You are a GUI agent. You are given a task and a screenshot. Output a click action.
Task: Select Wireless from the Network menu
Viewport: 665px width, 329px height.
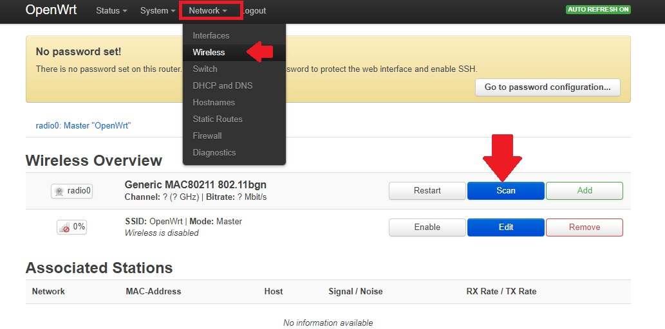point(209,52)
